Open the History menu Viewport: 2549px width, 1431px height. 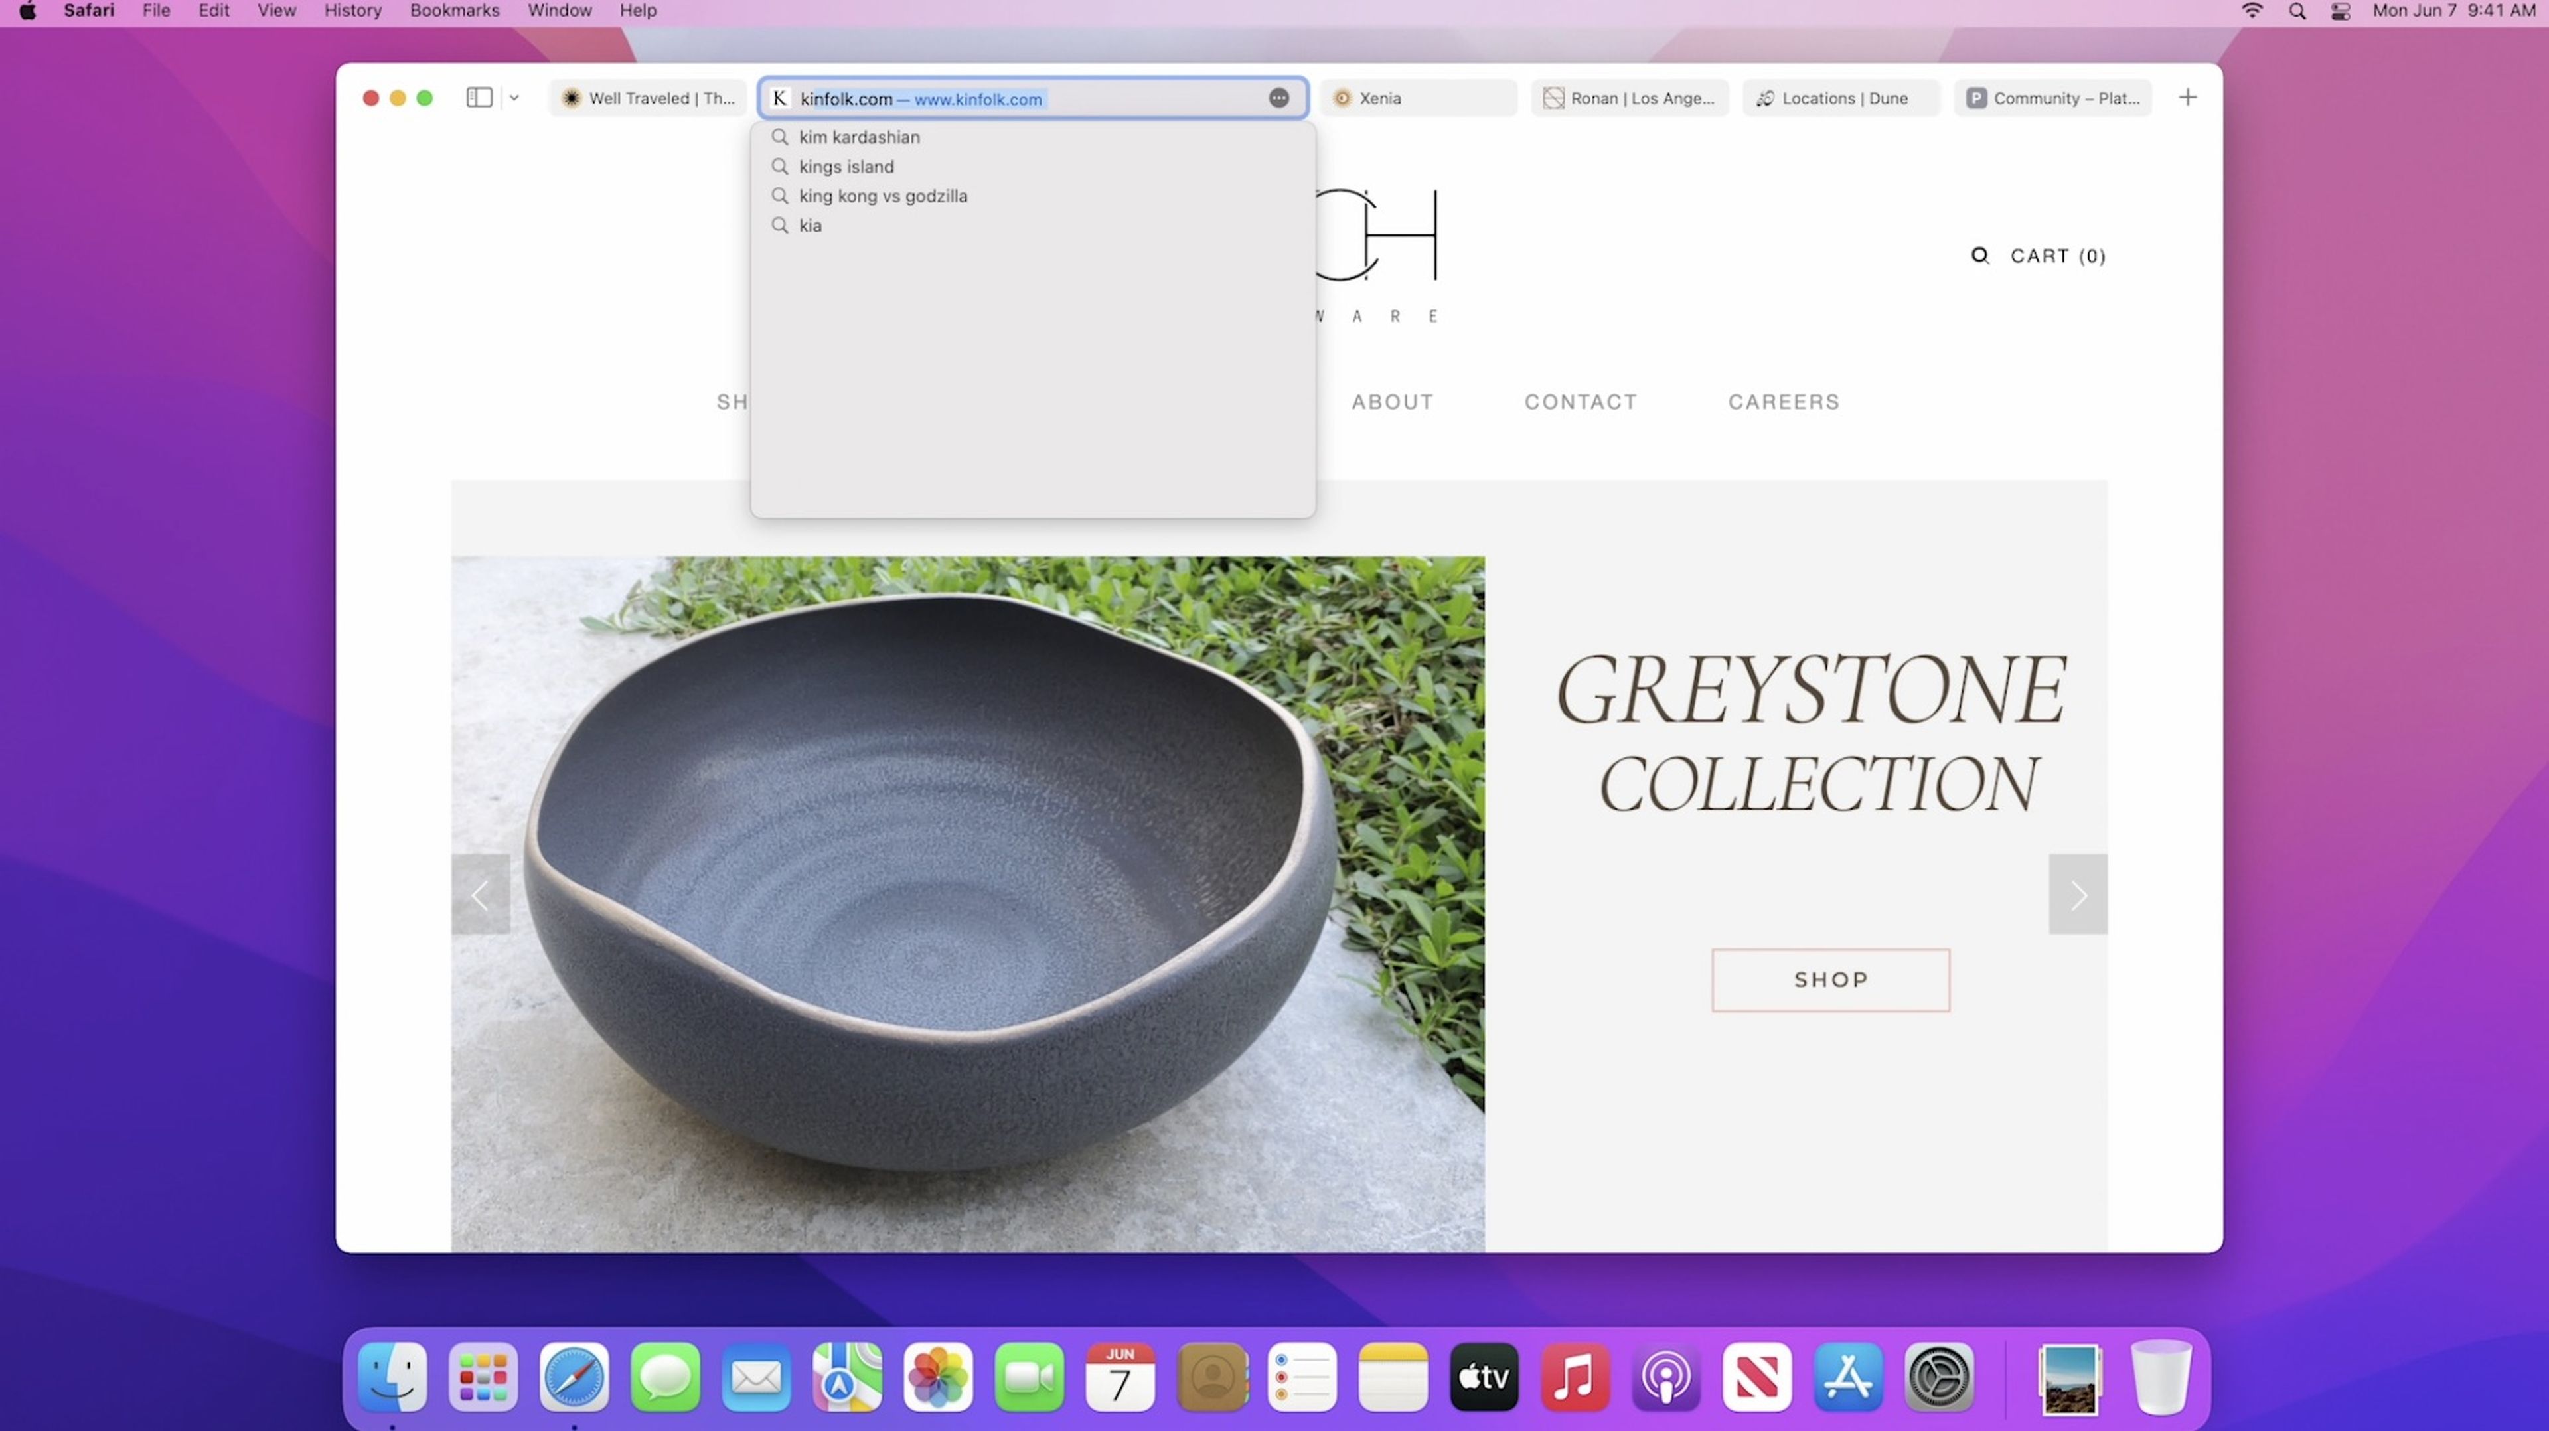point(353,11)
